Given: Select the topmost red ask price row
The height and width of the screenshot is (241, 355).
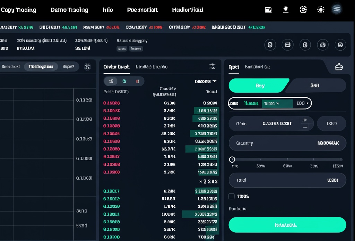Looking at the screenshot, I should (160, 103).
